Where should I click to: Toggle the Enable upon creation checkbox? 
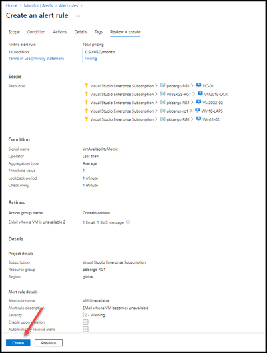(x=85, y=322)
